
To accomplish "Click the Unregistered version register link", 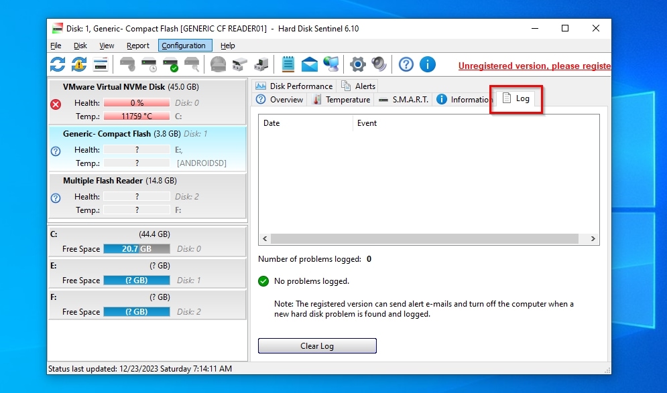I will (534, 66).
